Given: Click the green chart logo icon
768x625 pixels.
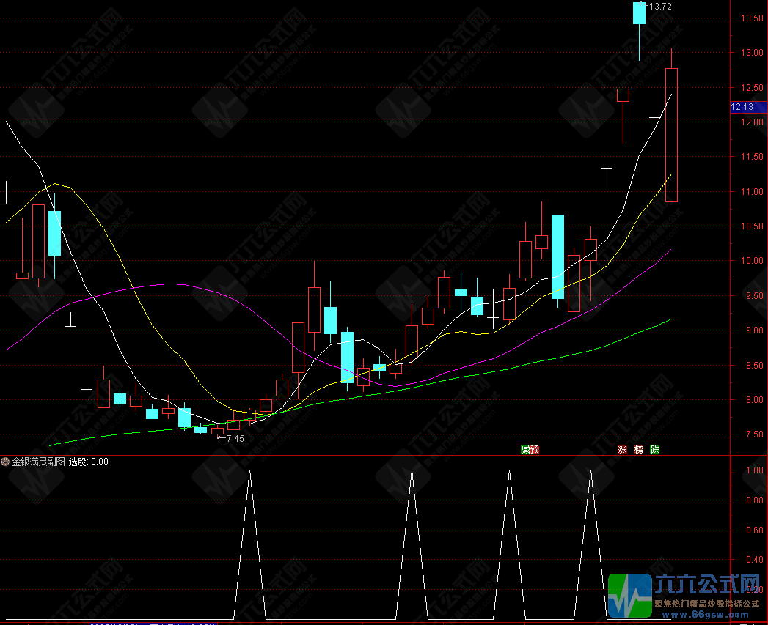Looking at the screenshot, I should pyautogui.click(x=629, y=594).
